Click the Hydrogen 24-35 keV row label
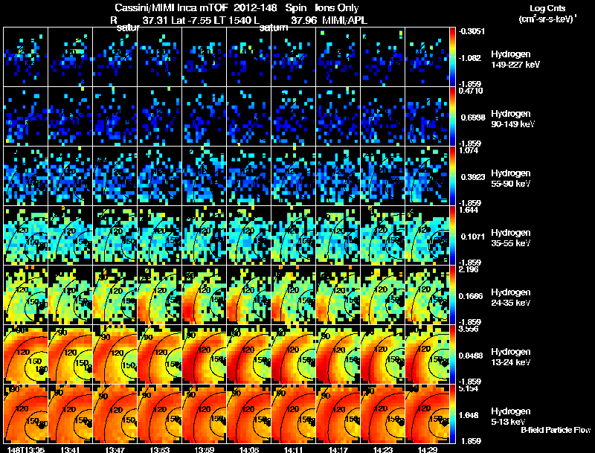This screenshot has height=453, width=595. click(x=511, y=298)
